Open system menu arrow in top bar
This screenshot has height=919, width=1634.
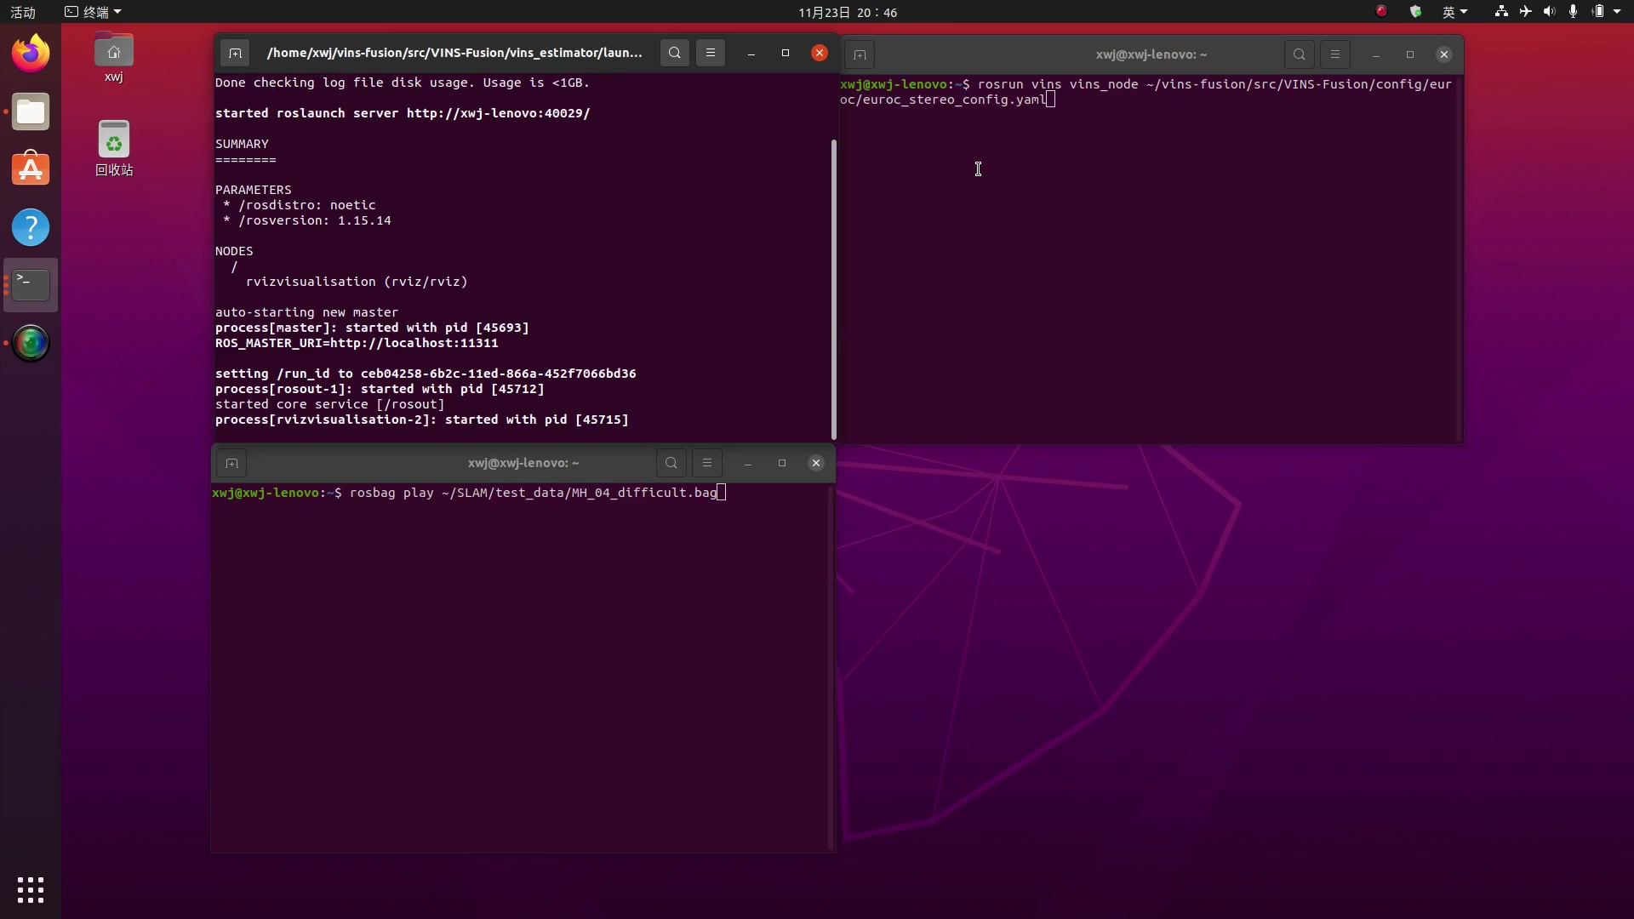point(1617,12)
